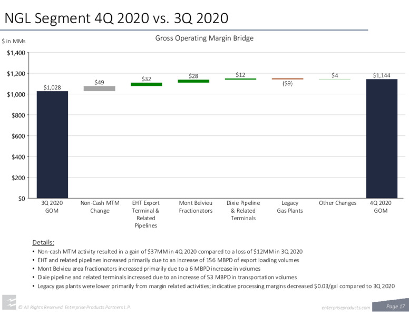This screenshot has width=409, height=316.
Task: Click the gray Non-Cash MTM Change bar
Action: (x=100, y=88)
